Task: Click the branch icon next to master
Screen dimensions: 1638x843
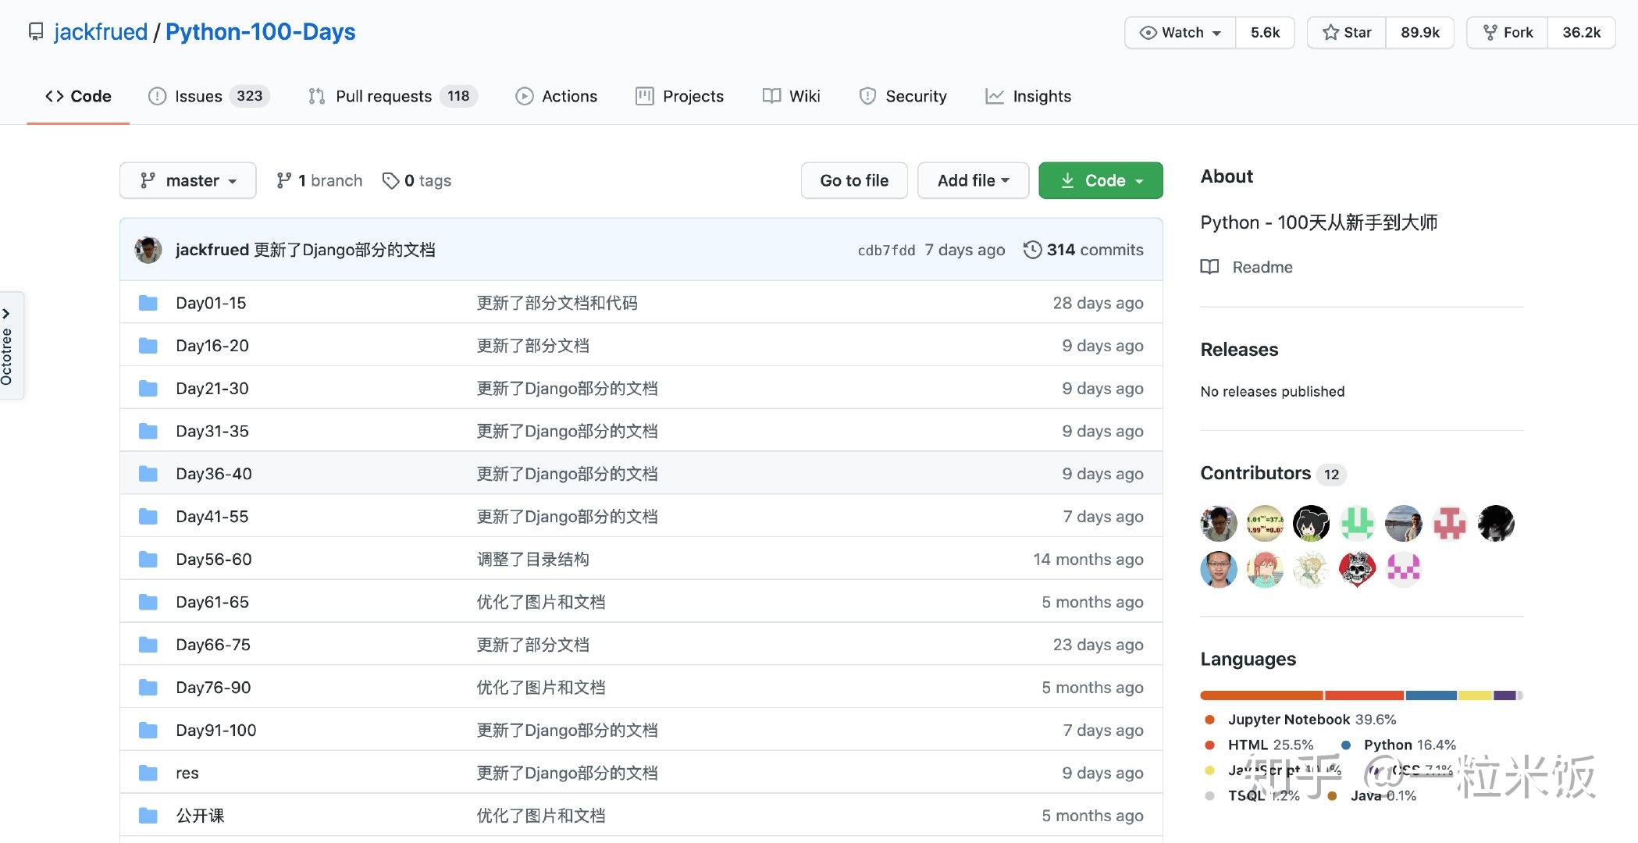Action: pyautogui.click(x=283, y=180)
